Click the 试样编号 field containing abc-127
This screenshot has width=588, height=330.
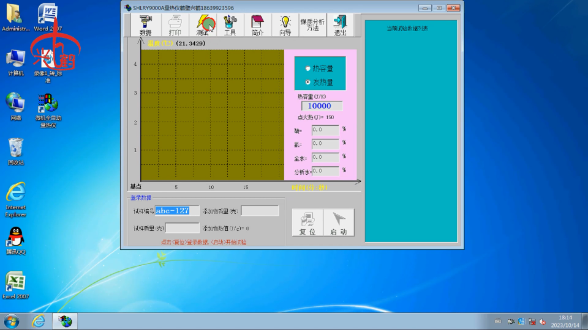(x=177, y=211)
